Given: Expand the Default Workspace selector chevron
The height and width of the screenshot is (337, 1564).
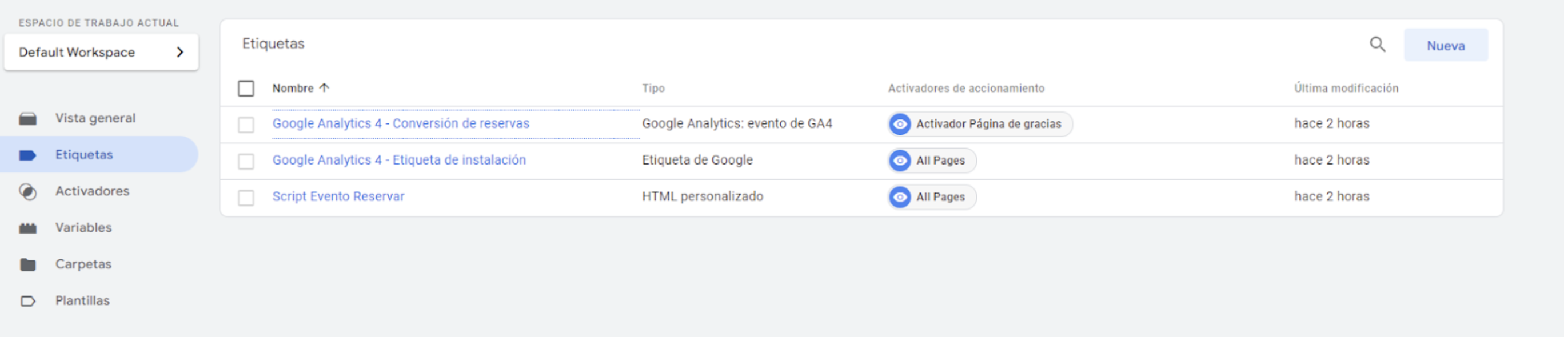Looking at the screenshot, I should coord(179,52).
